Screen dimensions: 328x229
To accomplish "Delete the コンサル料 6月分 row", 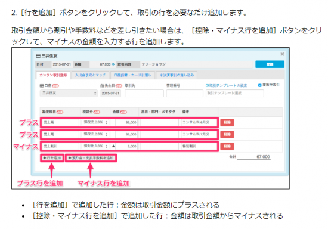I will 227,122.
